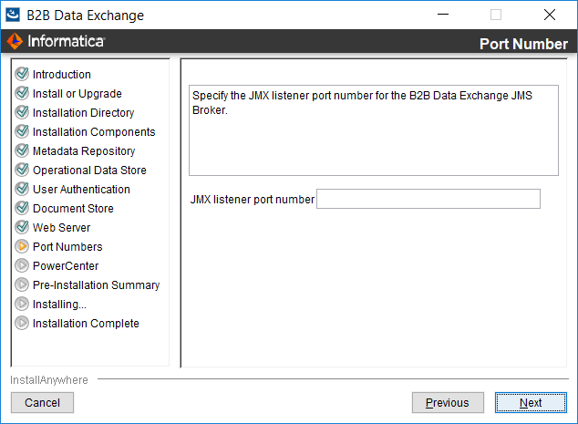Click the B2B Data Exchange title bar icon

click(x=13, y=16)
